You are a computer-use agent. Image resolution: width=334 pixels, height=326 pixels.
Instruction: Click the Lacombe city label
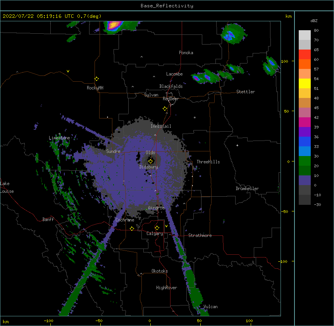click(x=174, y=74)
